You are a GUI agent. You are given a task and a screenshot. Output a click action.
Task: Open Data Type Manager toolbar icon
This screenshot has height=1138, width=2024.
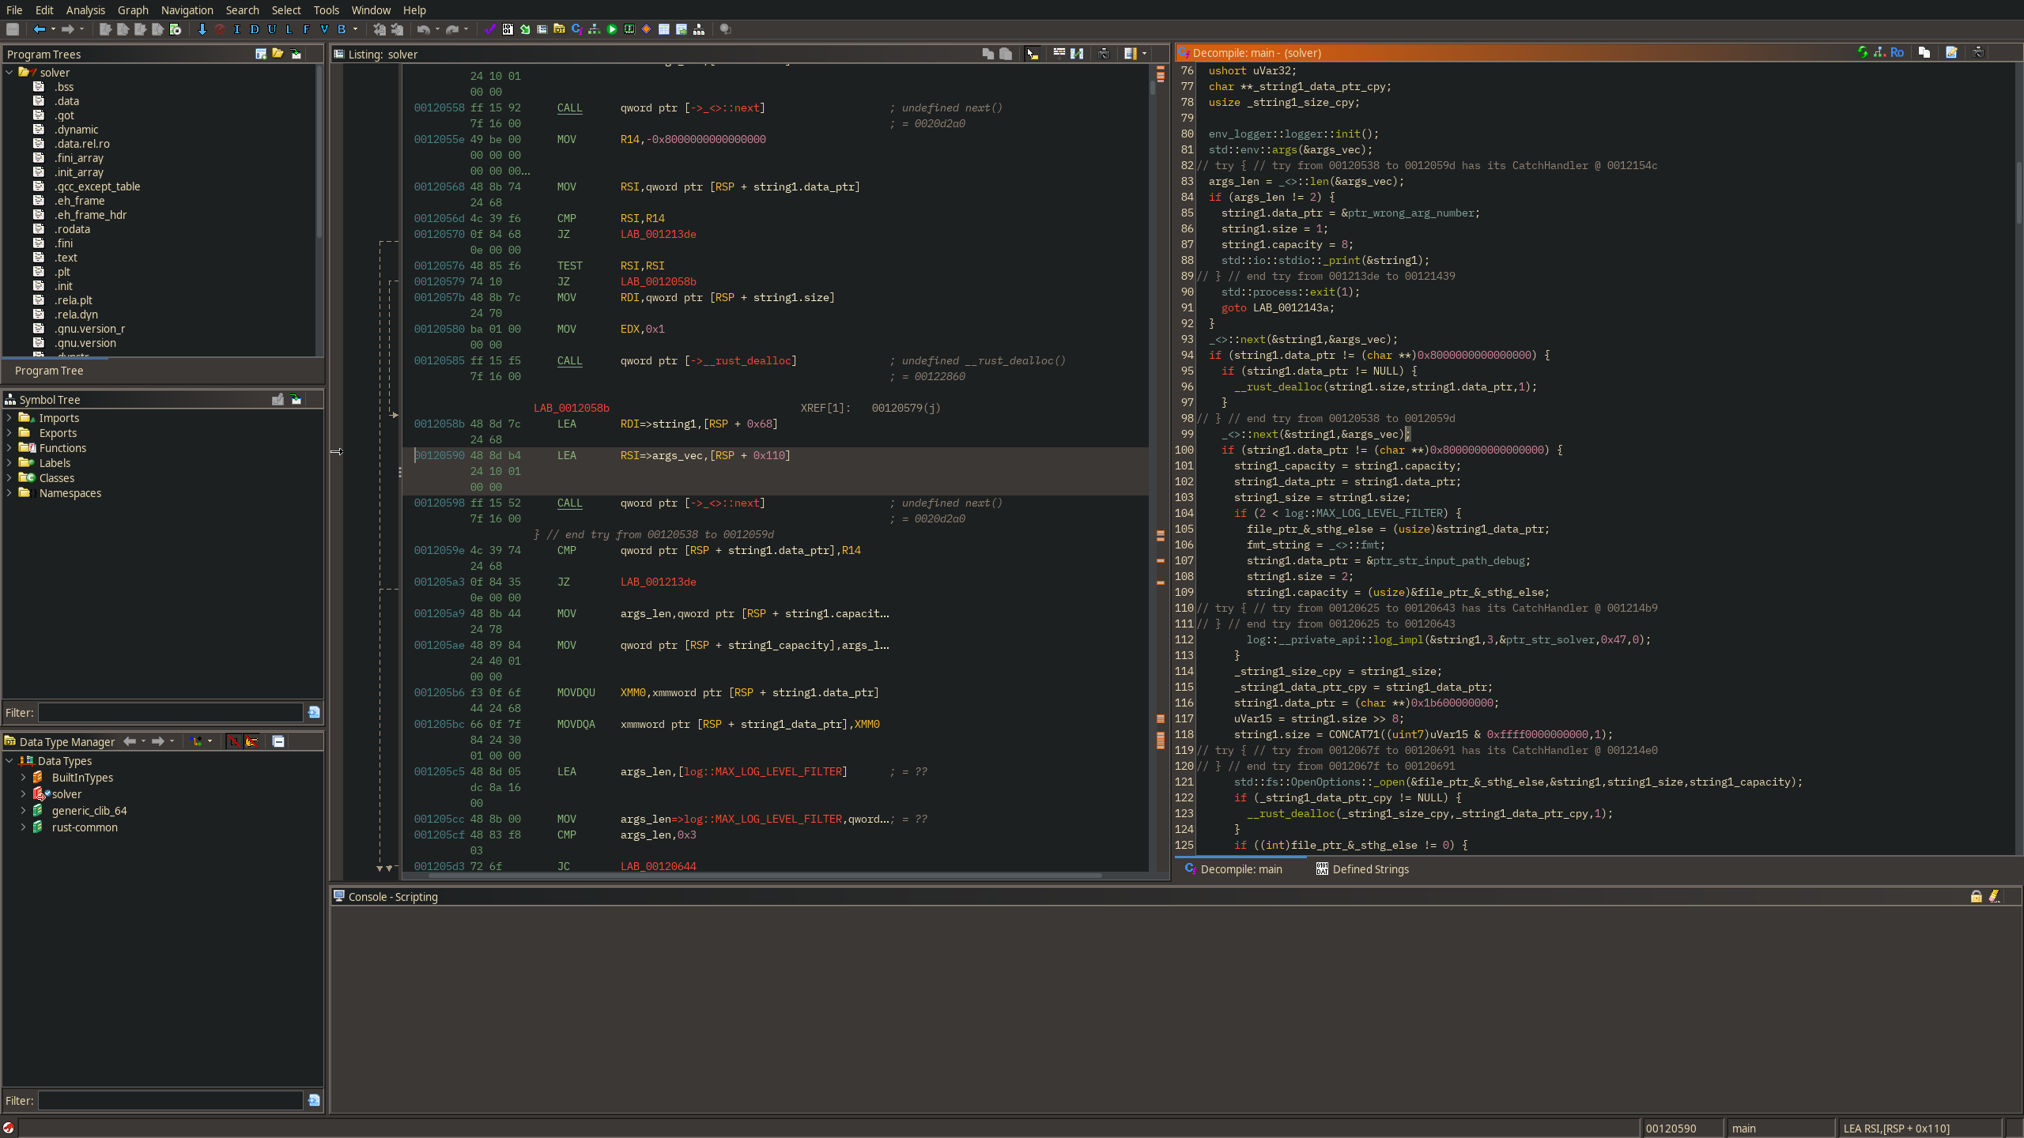(x=560, y=29)
